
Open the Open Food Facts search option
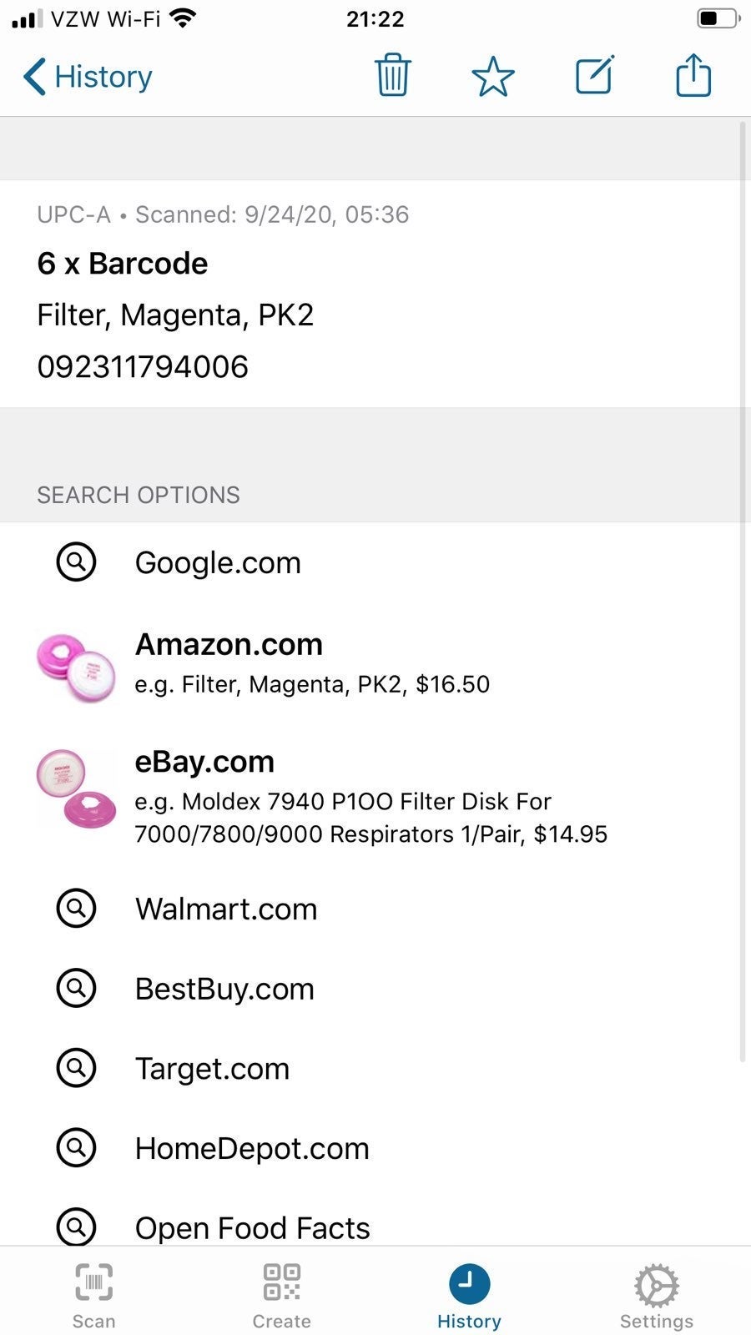pyautogui.click(x=375, y=1227)
